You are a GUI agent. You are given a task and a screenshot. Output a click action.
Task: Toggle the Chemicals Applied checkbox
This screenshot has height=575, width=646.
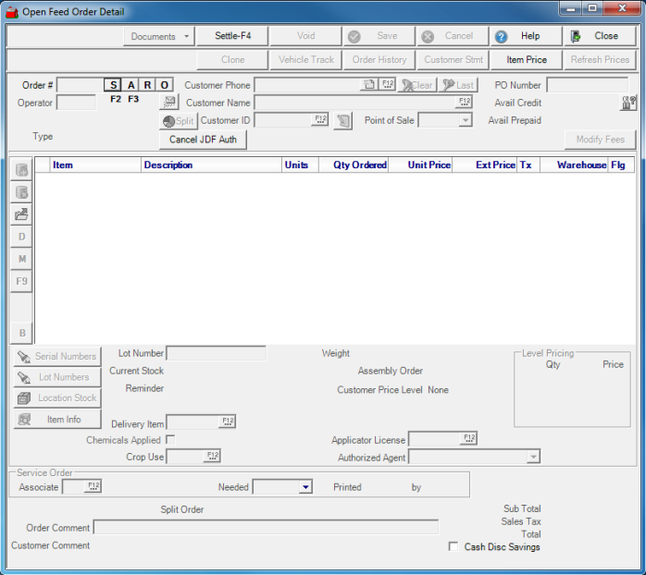pos(170,440)
